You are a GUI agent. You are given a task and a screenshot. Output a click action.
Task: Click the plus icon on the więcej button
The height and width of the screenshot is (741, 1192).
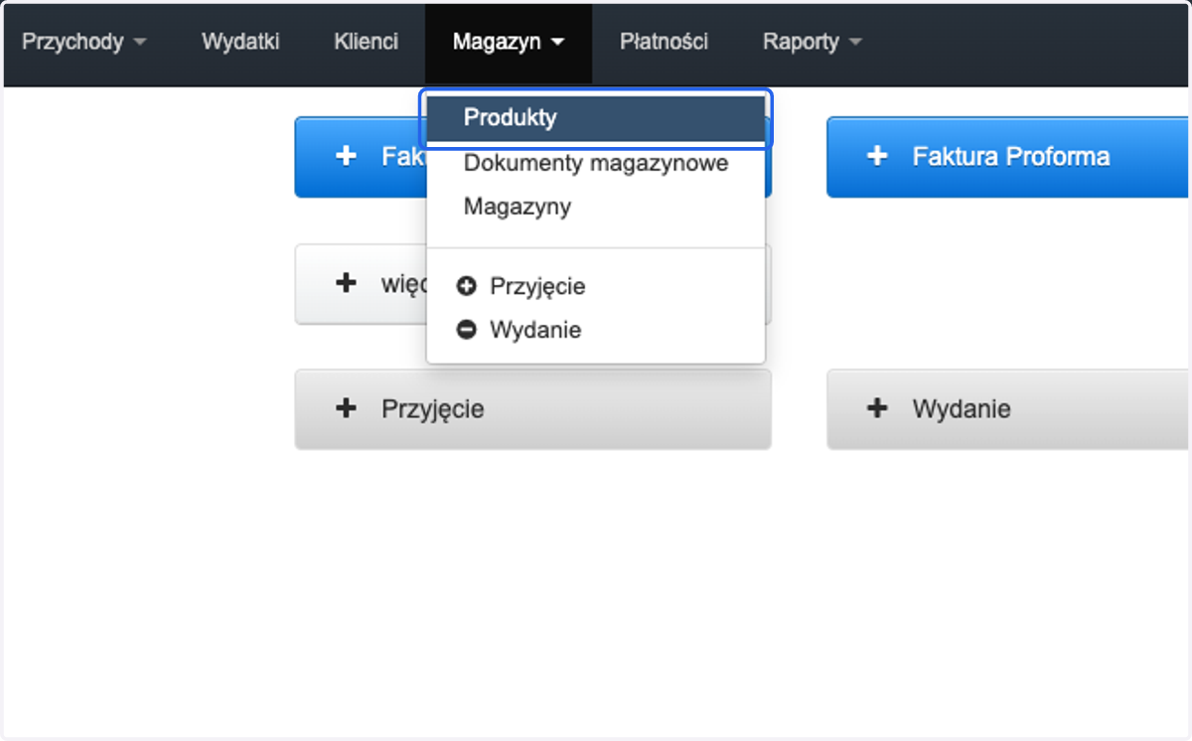(x=346, y=283)
